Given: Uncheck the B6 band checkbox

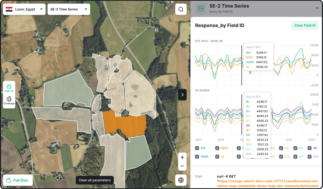Looking at the screenshot, I should coord(309,148).
